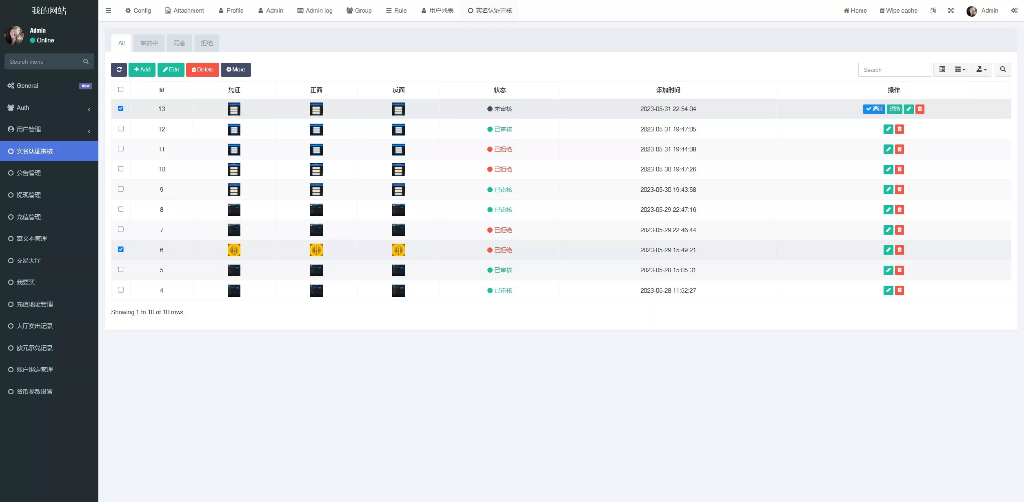Click the Wipe cache link
Viewport: 1024px width, 502px height.
(x=898, y=11)
